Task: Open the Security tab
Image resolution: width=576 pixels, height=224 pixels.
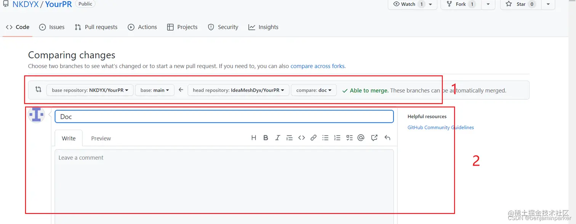Action: (223, 27)
